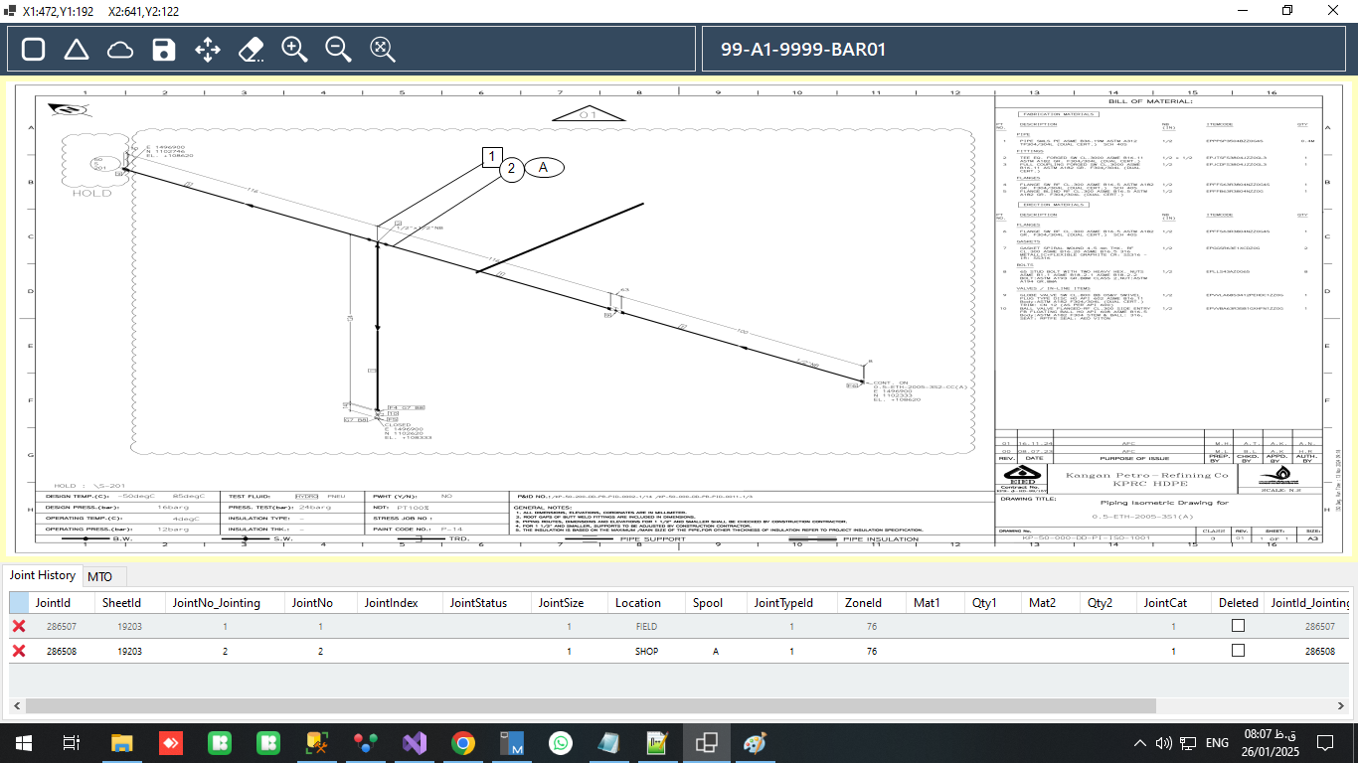Open WhatsApp from taskbar
Viewport: 1358px width, 763px height.
(561, 742)
